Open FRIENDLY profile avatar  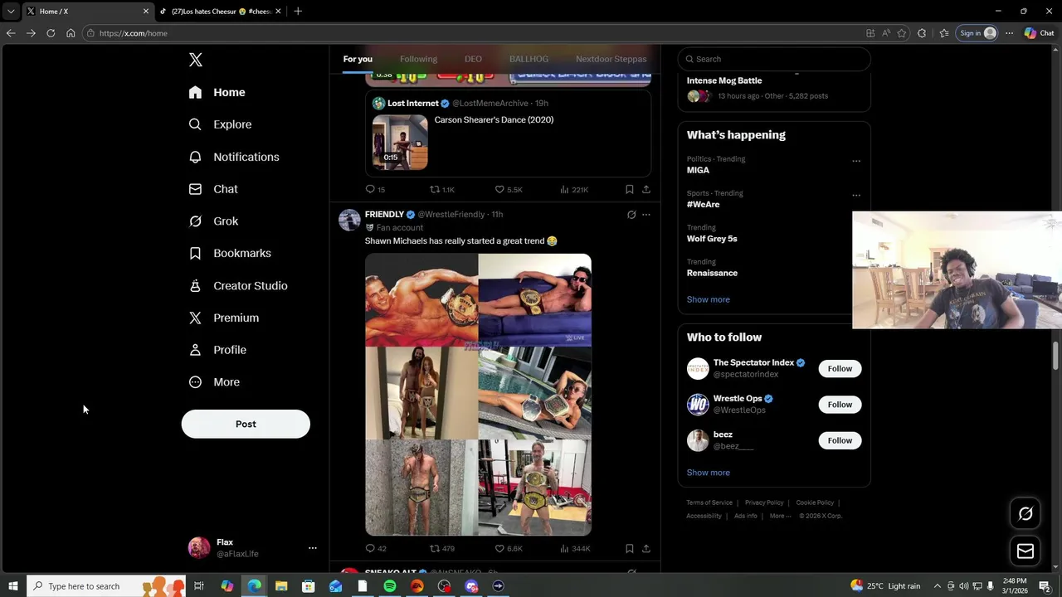(349, 220)
